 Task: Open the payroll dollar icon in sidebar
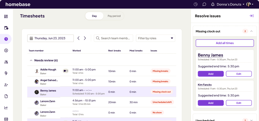(6, 50)
